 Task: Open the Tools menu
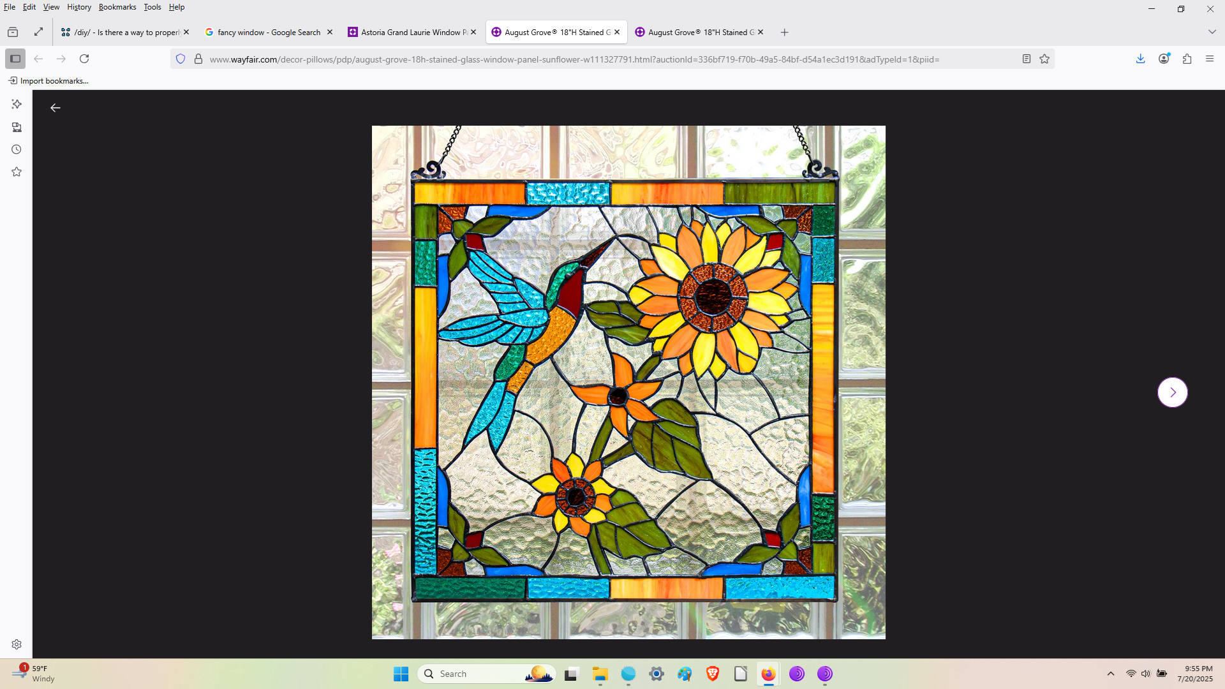pos(152,7)
